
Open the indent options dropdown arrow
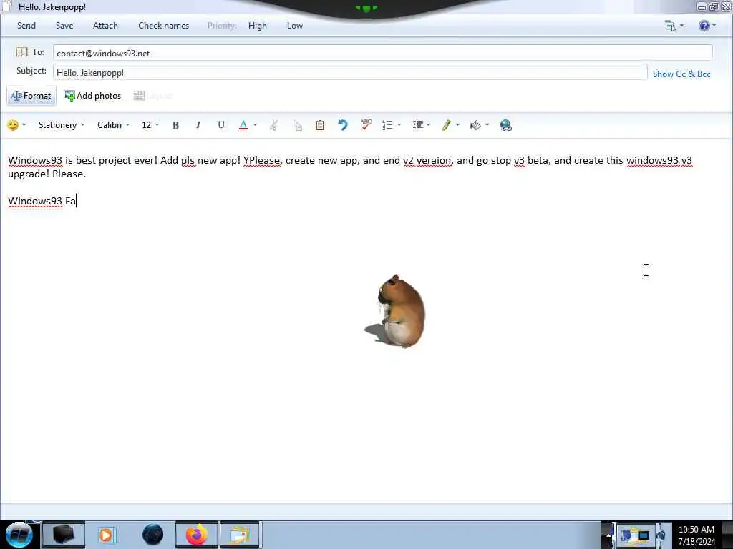point(428,125)
